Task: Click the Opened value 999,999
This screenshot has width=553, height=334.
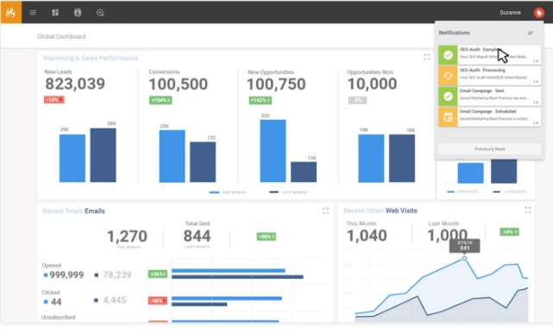Action: coord(66,274)
